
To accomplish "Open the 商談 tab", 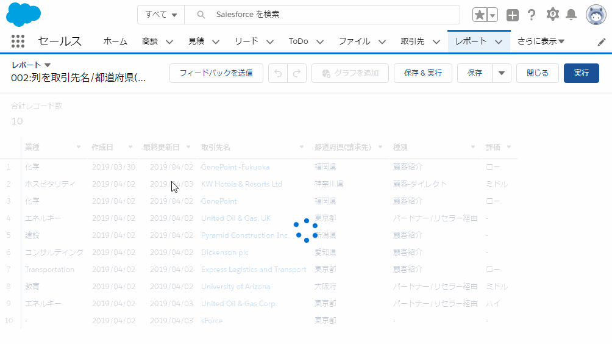I will tap(150, 41).
